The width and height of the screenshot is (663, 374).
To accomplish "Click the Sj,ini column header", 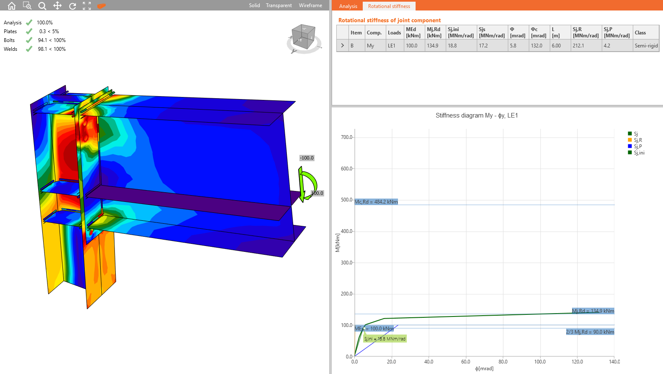I will click(x=461, y=32).
